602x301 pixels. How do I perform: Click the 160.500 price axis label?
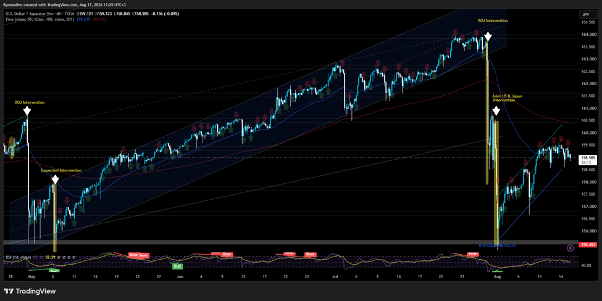coord(588,120)
